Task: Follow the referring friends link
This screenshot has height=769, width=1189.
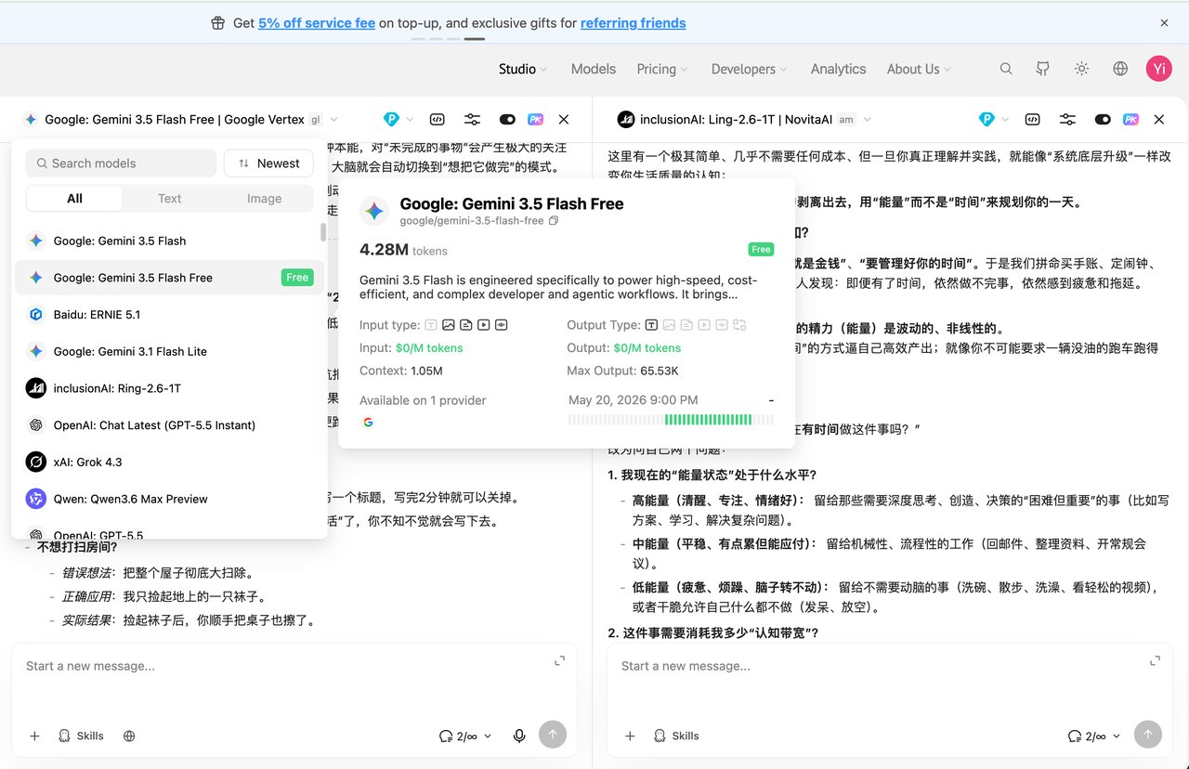Action: 634,23
